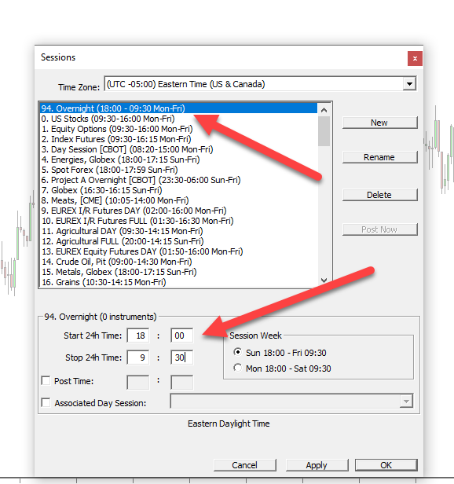Enable the Post Time checkbox
The width and height of the screenshot is (454, 484).
46,380
